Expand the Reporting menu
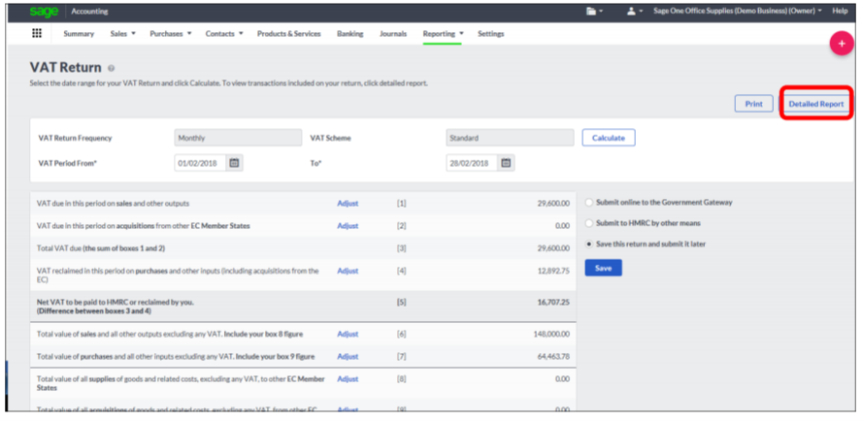The height and width of the screenshot is (421, 862). (443, 34)
